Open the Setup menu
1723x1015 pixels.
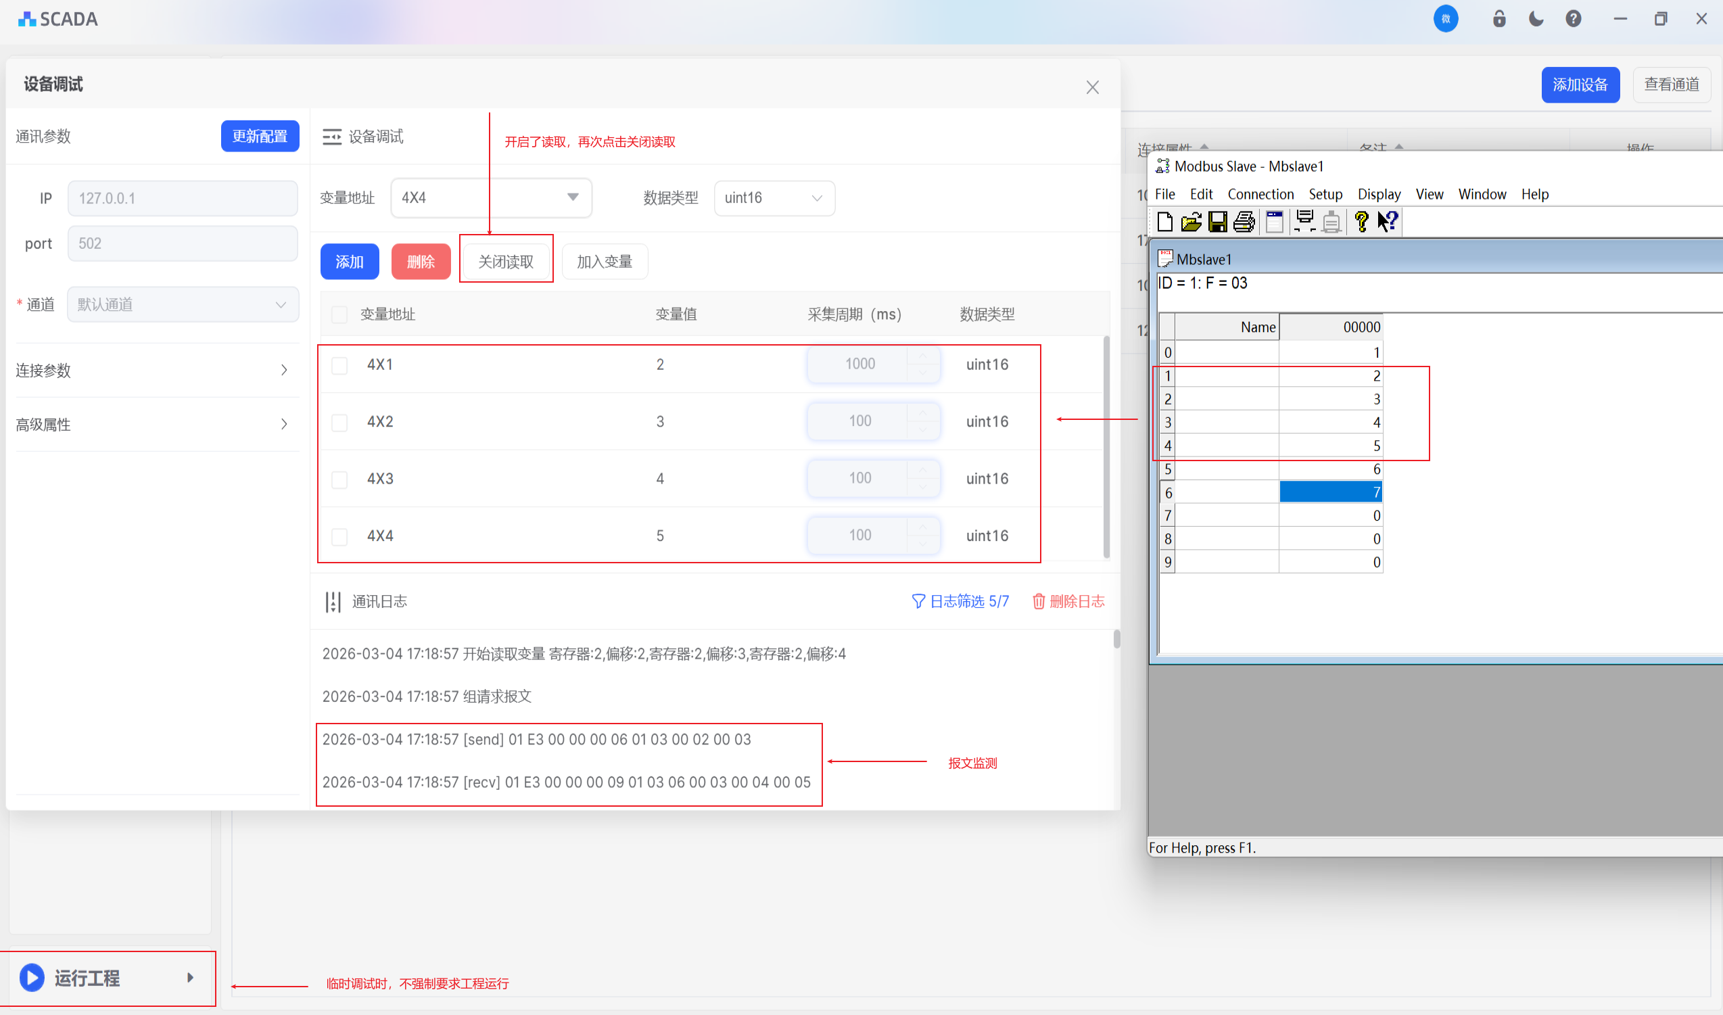pos(1325,194)
